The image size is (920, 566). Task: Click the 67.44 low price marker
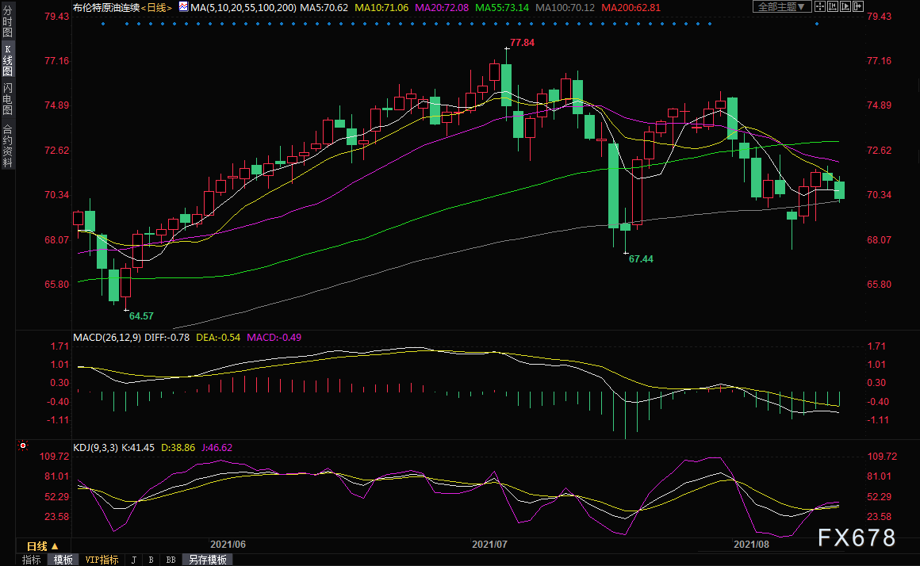[x=641, y=258]
